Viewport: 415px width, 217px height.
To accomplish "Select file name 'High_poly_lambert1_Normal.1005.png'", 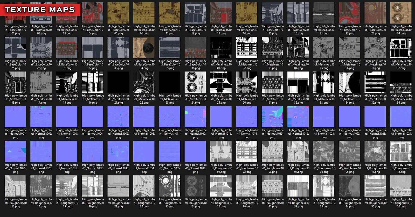I will (x=119, y=134).
